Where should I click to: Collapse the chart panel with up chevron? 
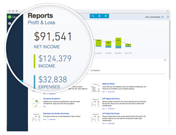coord(165,60)
